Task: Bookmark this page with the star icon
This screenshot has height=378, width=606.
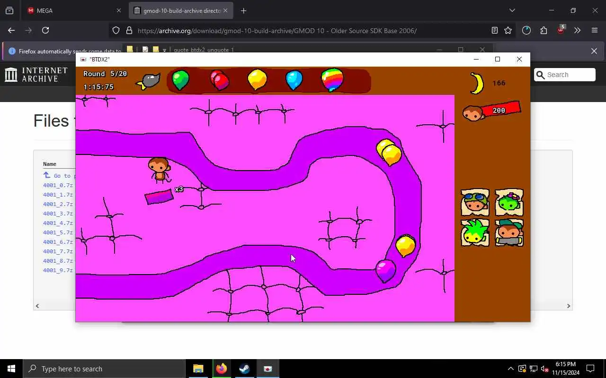Action: click(x=508, y=30)
